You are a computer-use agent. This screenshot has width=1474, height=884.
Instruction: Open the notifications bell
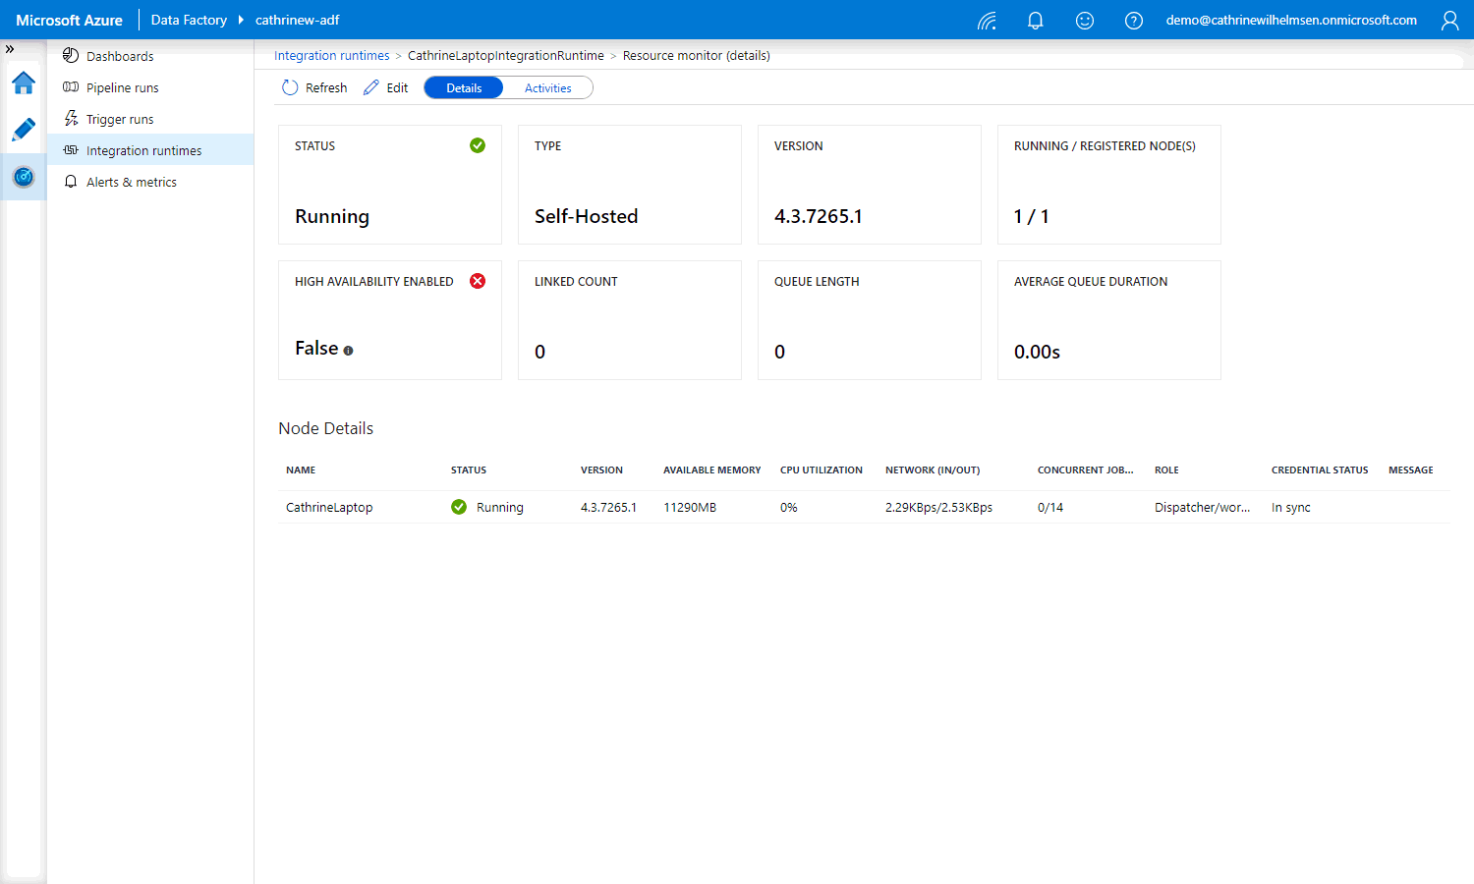tap(1035, 21)
